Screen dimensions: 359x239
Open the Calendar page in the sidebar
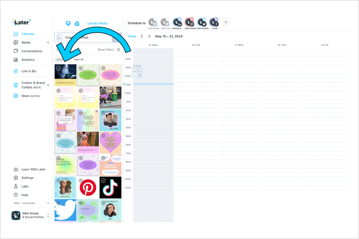pos(28,34)
